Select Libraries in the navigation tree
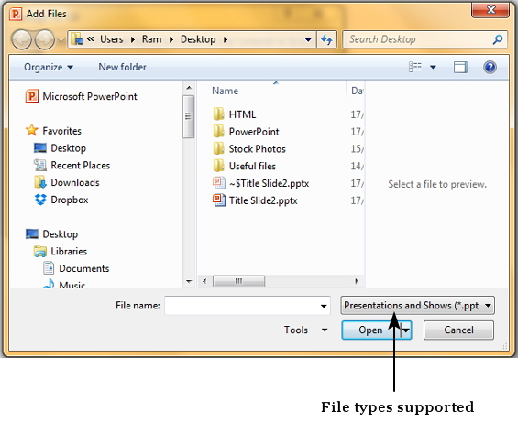Screen dimensions: 518x422 [61, 252]
